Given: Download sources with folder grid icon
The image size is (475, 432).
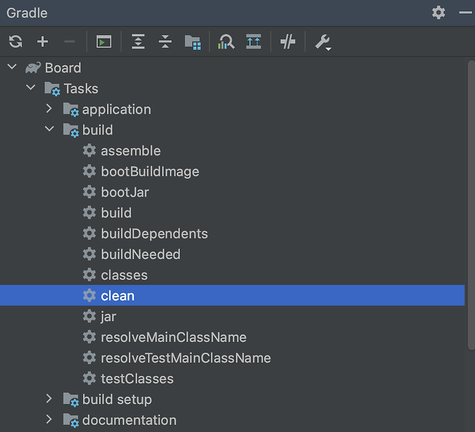Looking at the screenshot, I should (192, 42).
